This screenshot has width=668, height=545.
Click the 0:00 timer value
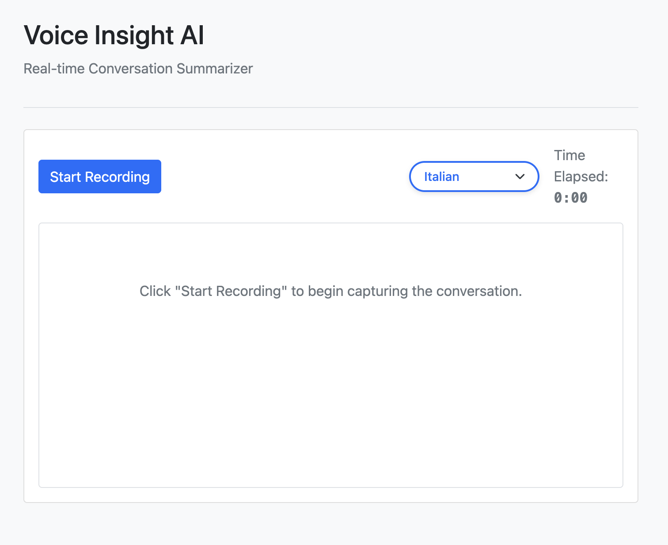coord(571,198)
